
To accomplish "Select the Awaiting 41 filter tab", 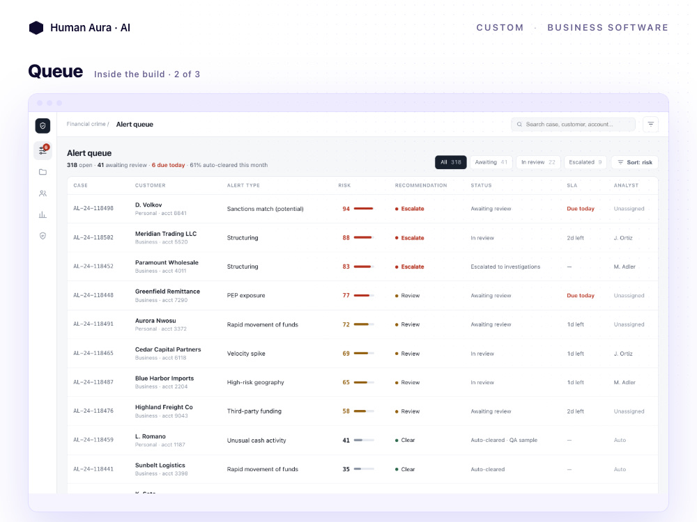I will [x=491, y=162].
